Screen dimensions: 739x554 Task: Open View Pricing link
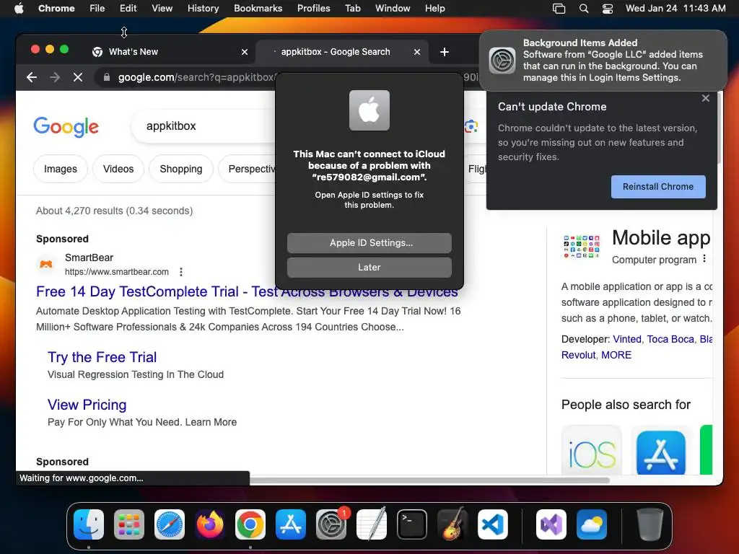pyautogui.click(x=87, y=405)
